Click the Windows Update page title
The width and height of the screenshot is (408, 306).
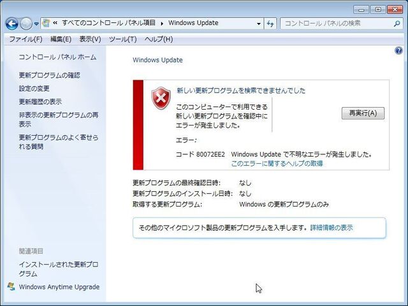[157, 60]
